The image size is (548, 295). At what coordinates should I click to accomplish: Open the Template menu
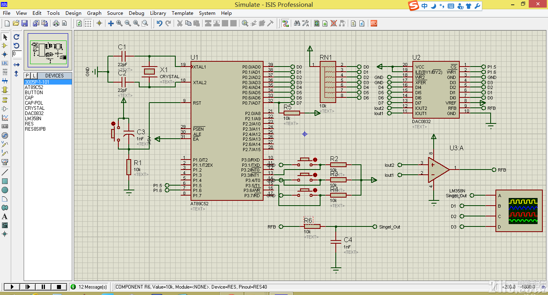point(183,13)
